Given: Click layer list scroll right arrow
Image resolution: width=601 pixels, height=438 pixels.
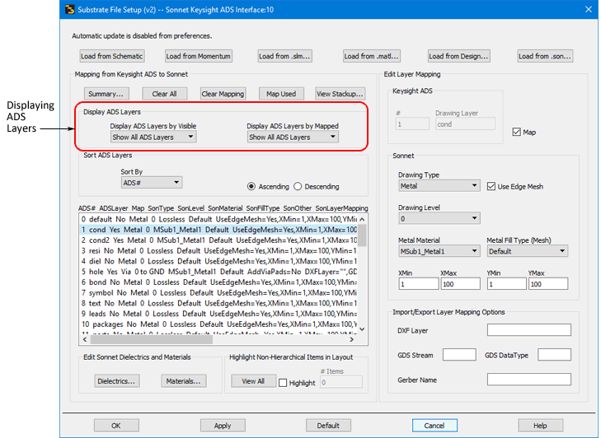Looking at the screenshot, I should click(351, 339).
